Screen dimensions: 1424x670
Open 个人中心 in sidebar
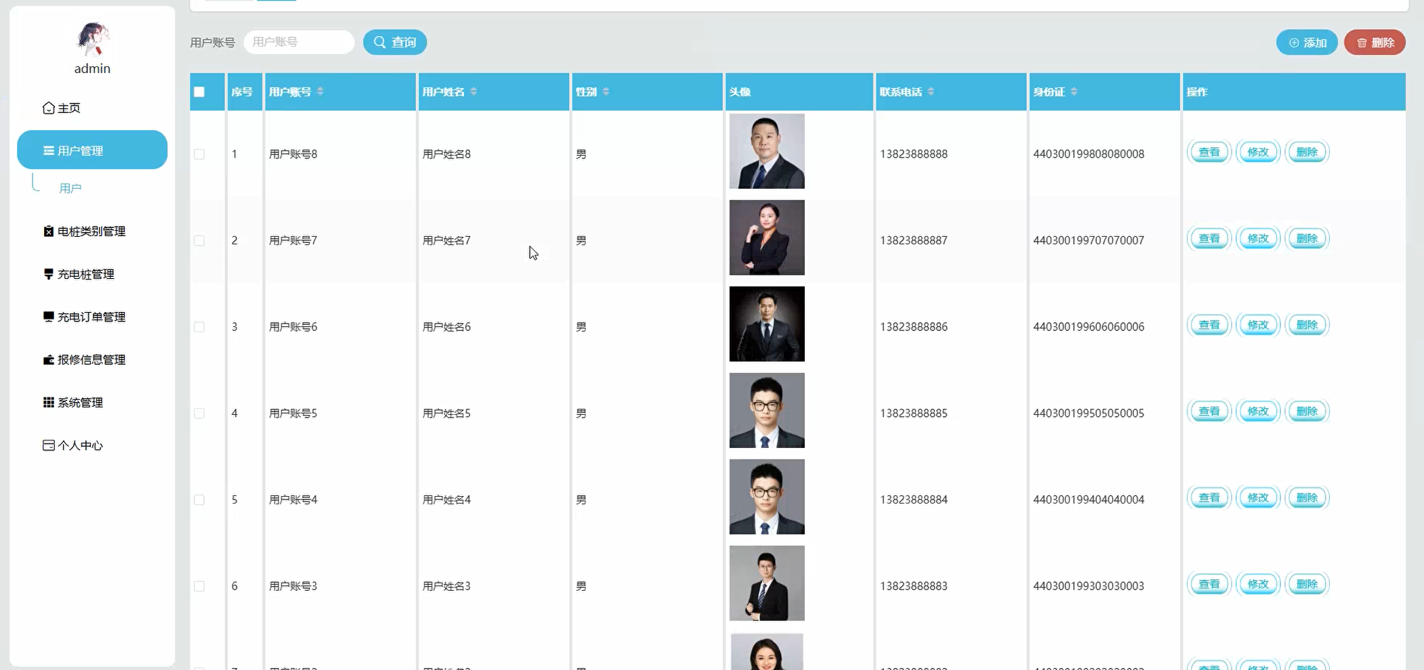coord(73,445)
